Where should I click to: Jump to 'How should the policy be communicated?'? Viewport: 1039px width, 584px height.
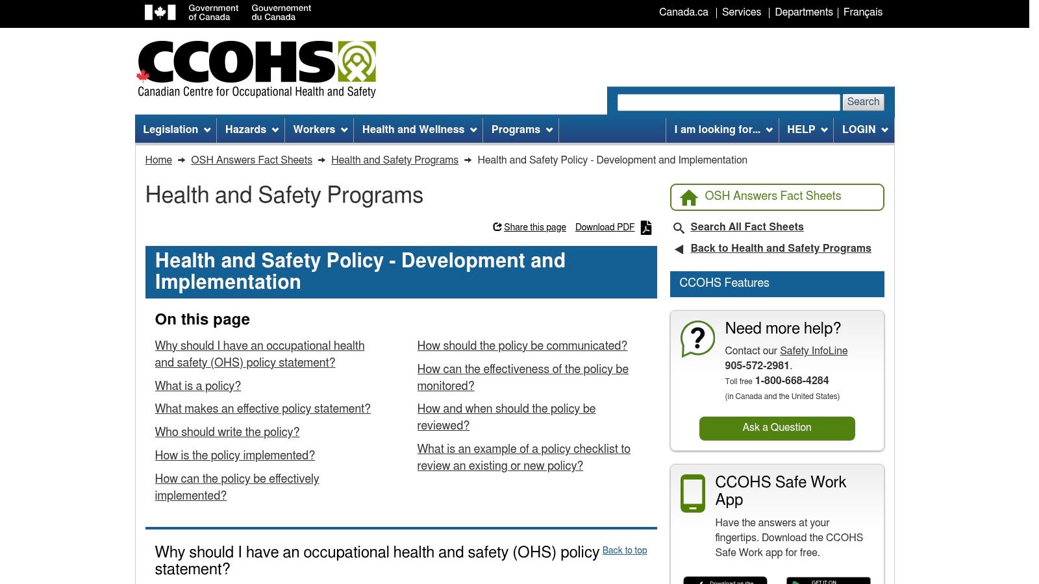[x=522, y=346]
